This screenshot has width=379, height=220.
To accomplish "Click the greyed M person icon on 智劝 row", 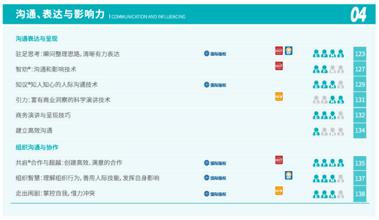I will (x=332, y=69).
